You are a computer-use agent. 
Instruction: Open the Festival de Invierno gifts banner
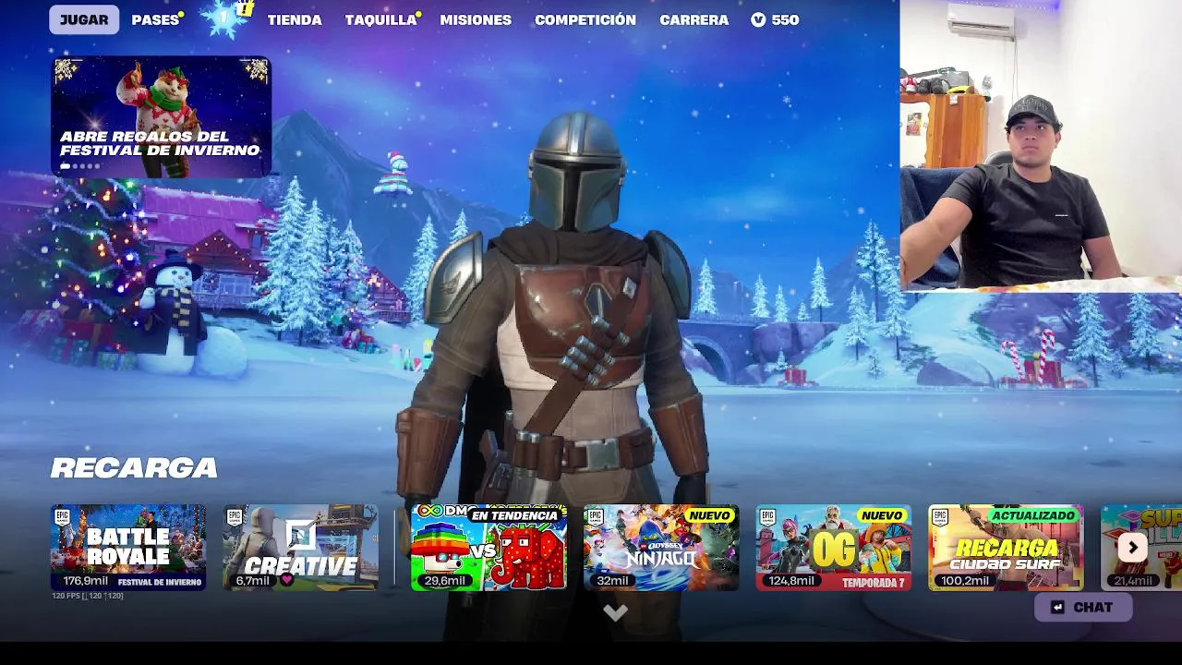click(161, 116)
